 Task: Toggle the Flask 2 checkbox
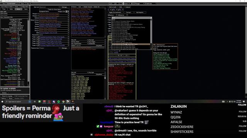click(38, 39)
